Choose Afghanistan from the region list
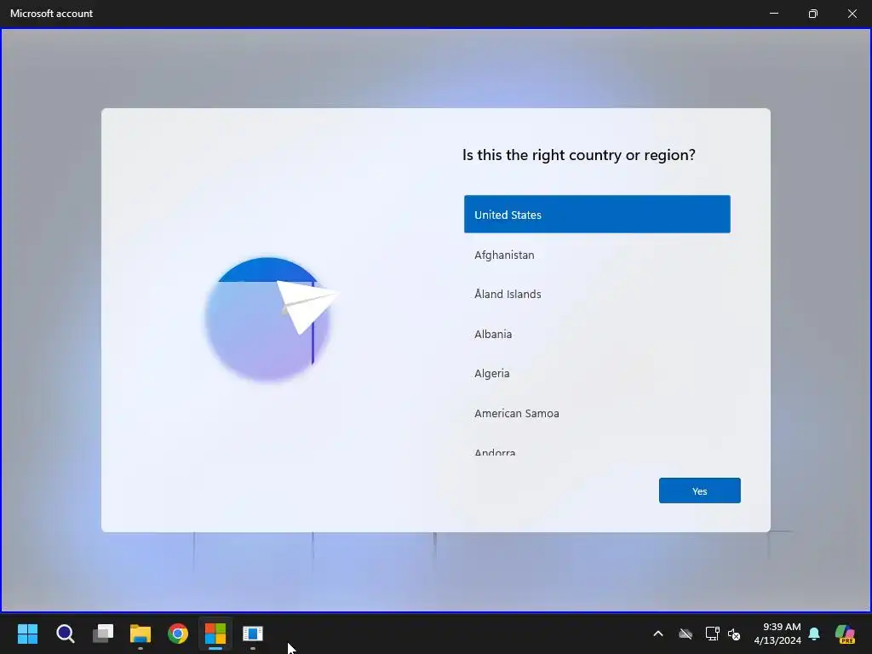 pyautogui.click(x=597, y=255)
